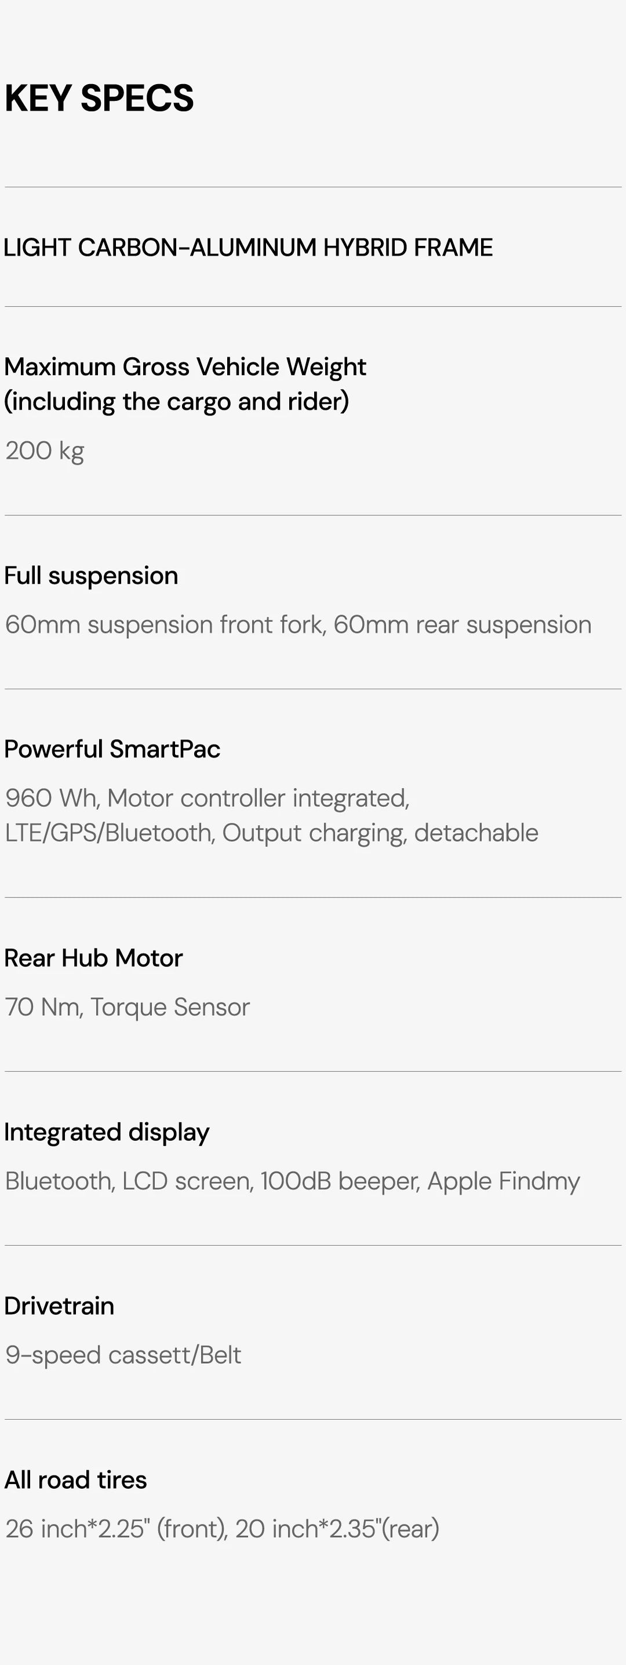Click the LTE/GPS/Bluetooth output charging line
This screenshot has width=626, height=1665.
pyautogui.click(x=271, y=832)
